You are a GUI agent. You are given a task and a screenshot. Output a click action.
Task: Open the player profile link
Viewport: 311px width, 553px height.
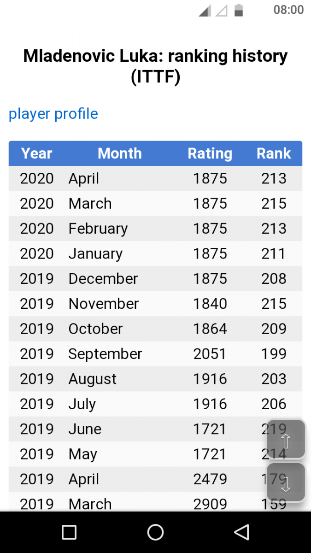[x=53, y=114]
